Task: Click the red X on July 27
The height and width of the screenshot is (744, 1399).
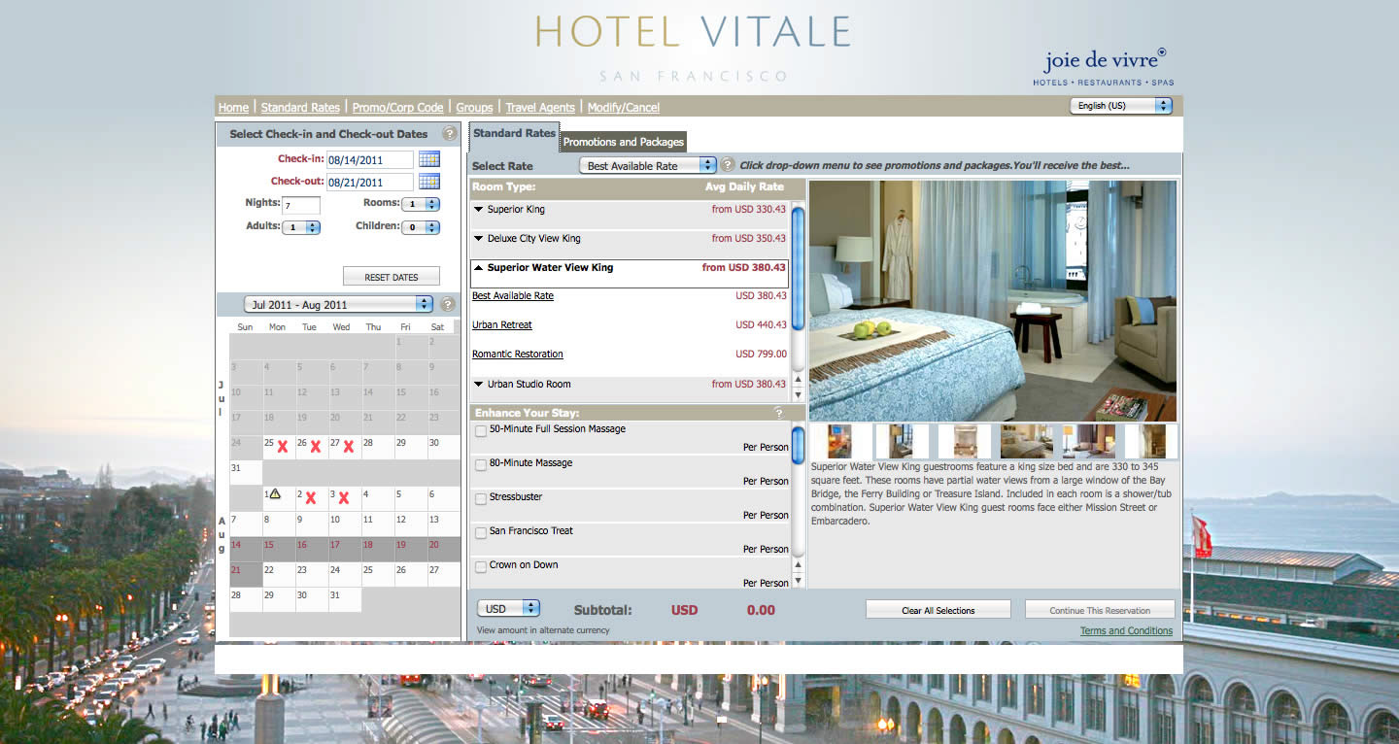Action: 348,447
